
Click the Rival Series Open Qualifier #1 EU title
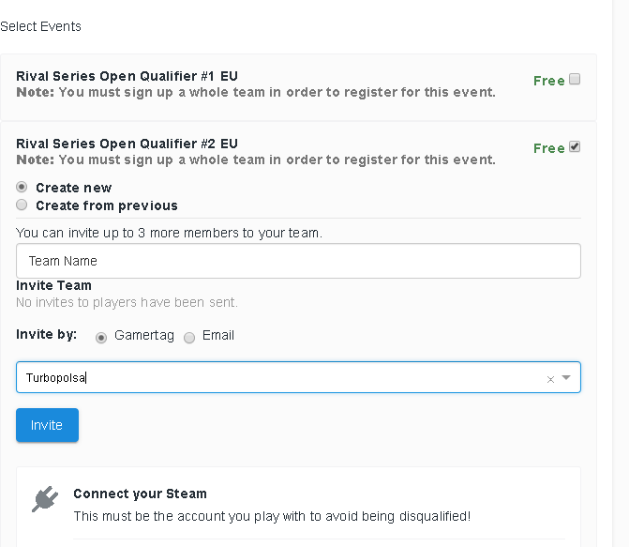click(127, 76)
